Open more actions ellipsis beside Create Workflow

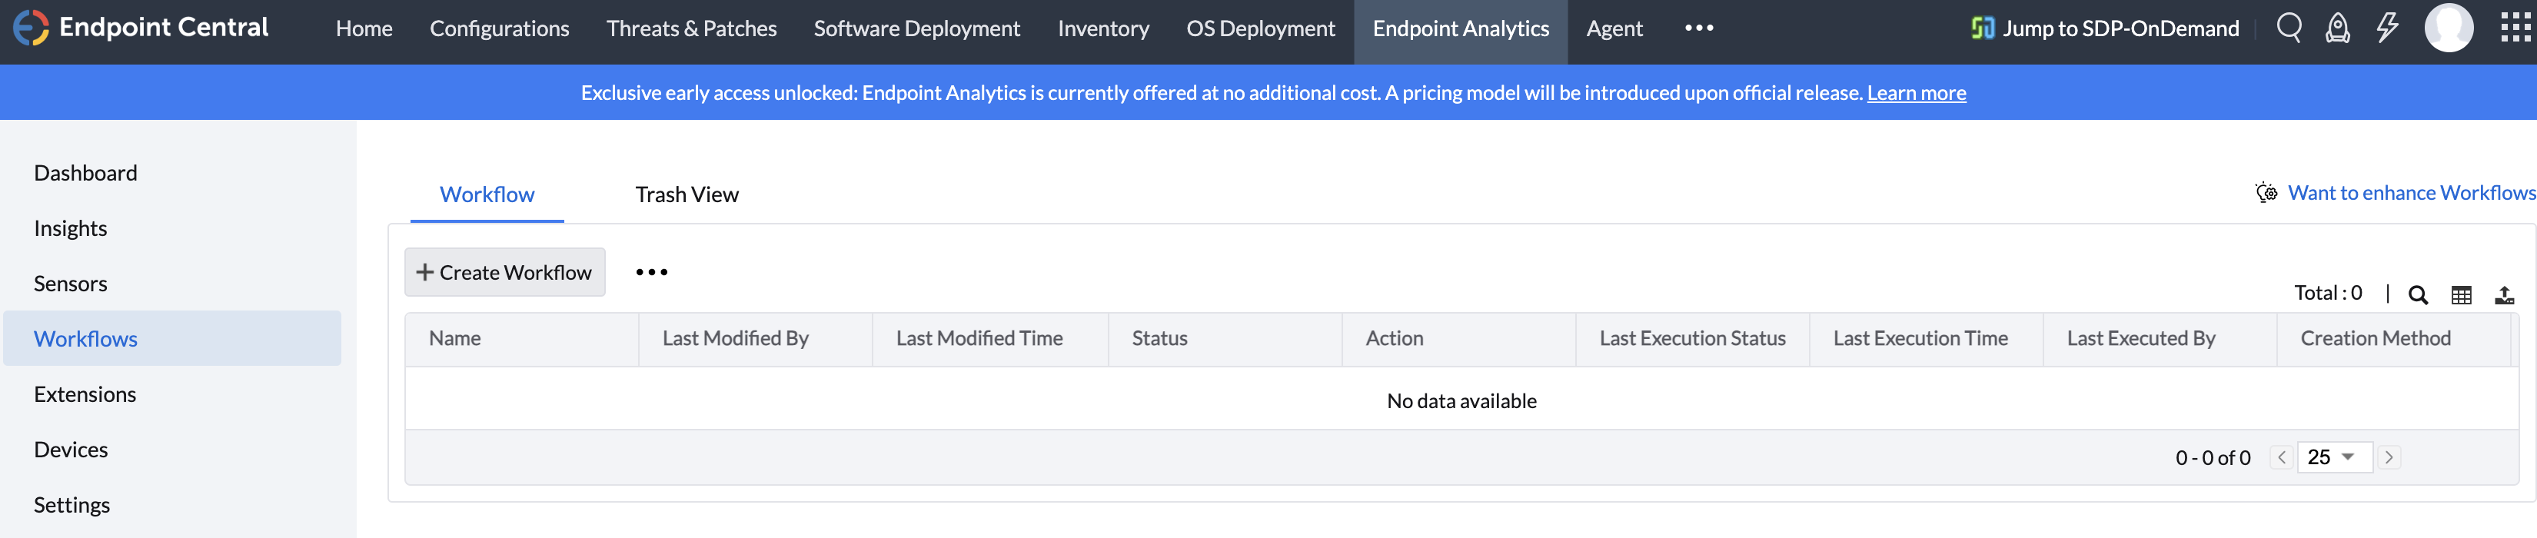pos(651,272)
